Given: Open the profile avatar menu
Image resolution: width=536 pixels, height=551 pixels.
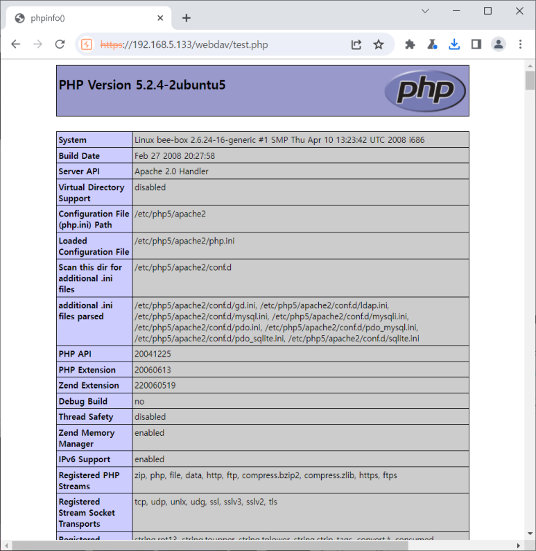Looking at the screenshot, I should 499,44.
